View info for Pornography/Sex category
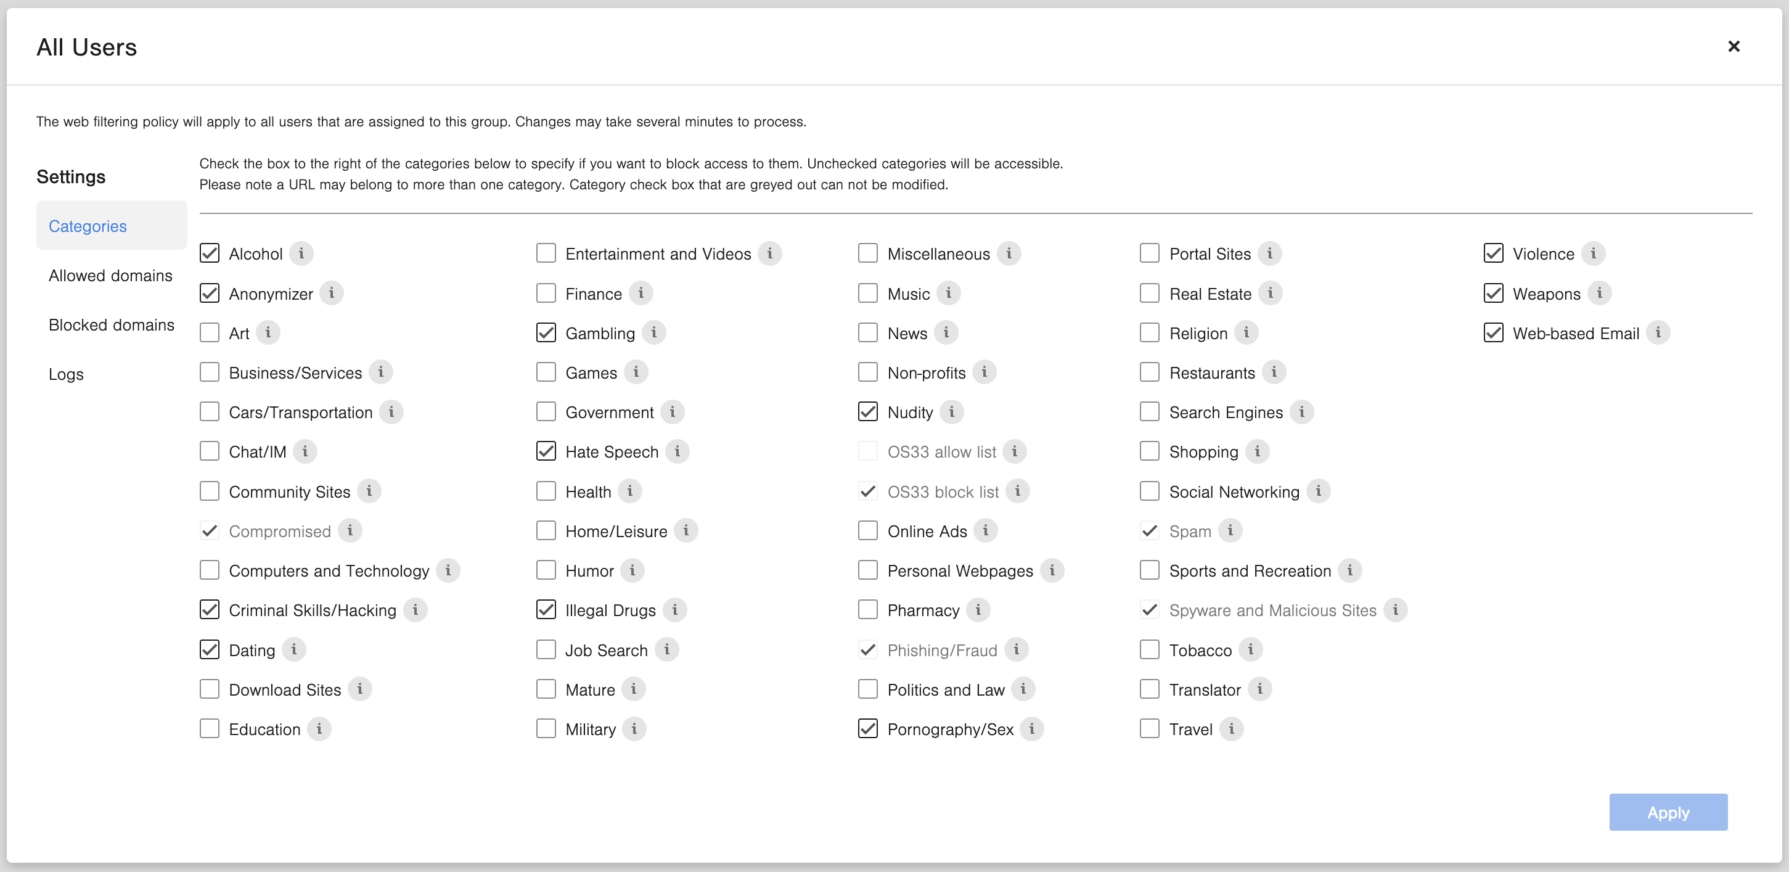Viewport: 1789px width, 872px height. pos(1032,729)
